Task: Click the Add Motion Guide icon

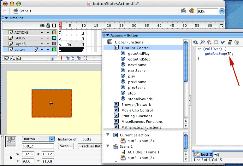Action: [x=12, y=58]
